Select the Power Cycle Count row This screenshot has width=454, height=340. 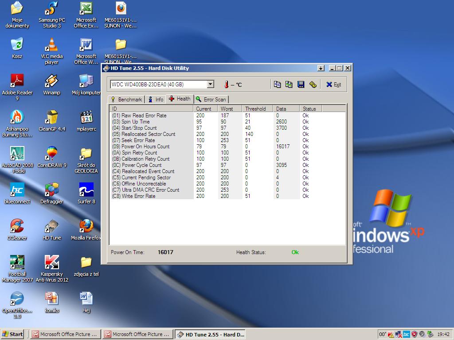point(227,165)
